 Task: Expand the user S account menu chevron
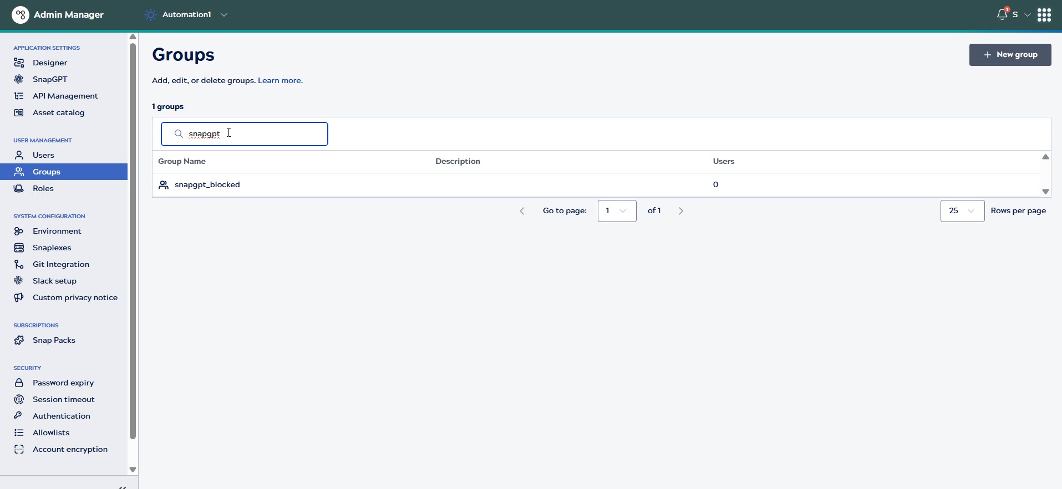click(x=1027, y=15)
